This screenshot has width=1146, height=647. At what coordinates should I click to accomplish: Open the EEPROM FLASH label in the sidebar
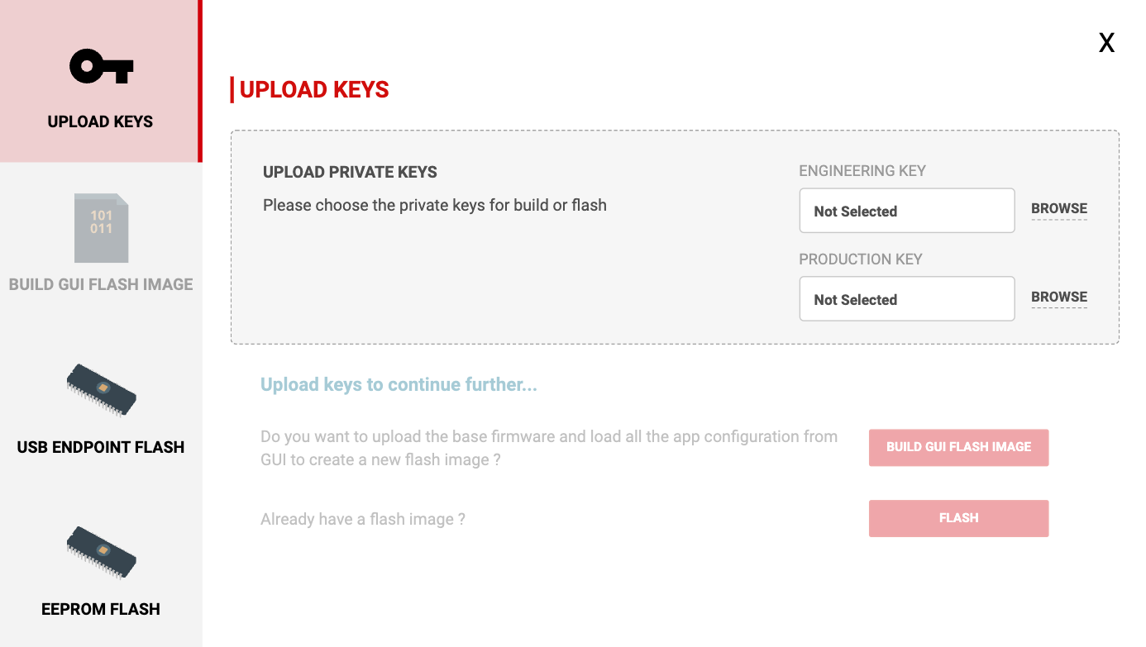coord(101,609)
